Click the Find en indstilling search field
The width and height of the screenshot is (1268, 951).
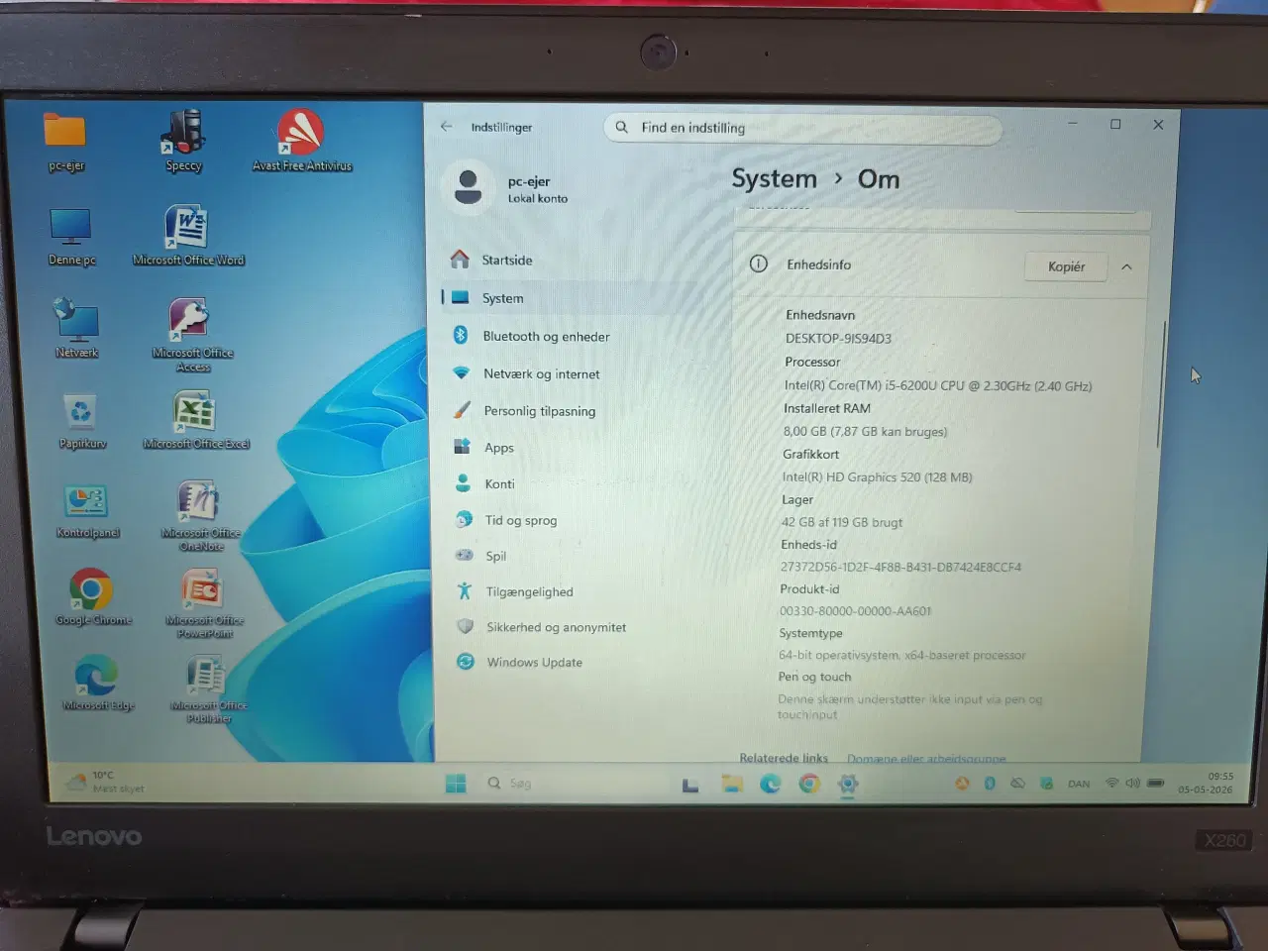(x=802, y=128)
